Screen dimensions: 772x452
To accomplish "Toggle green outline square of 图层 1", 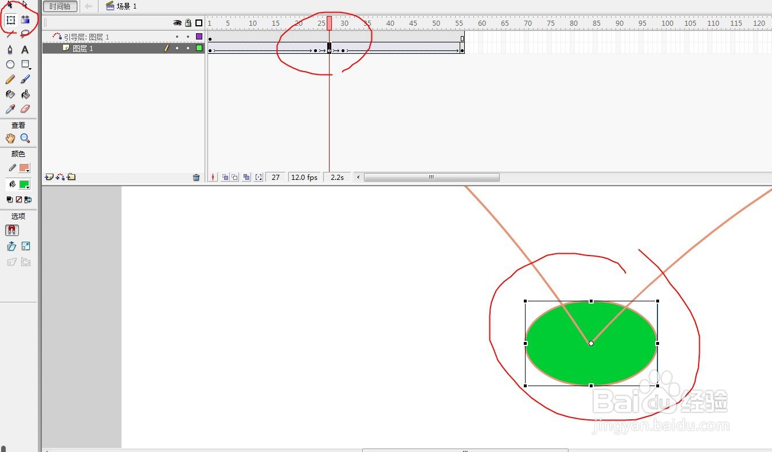I will click(199, 48).
